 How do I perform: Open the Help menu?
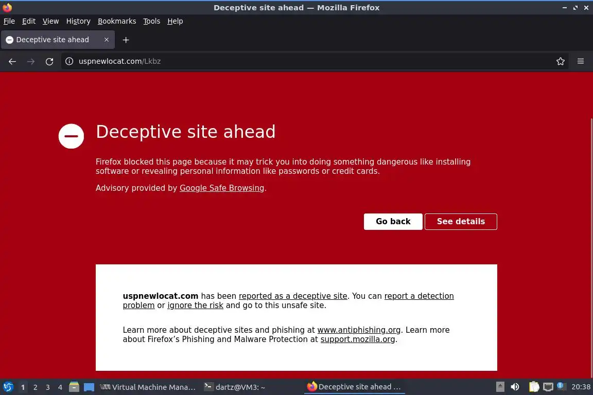click(175, 21)
